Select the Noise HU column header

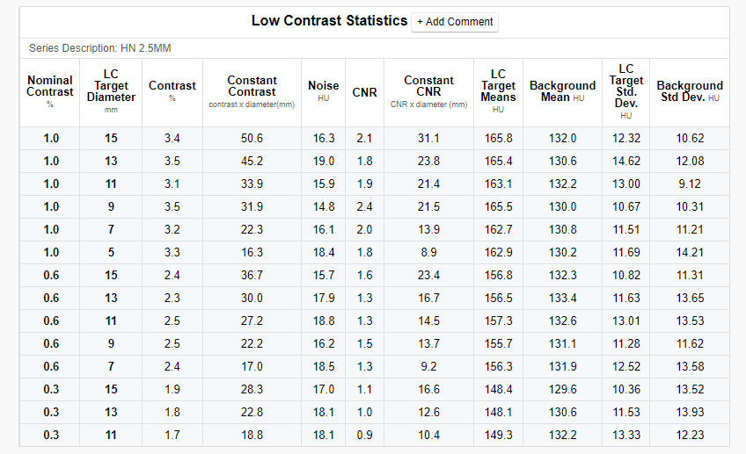click(323, 90)
